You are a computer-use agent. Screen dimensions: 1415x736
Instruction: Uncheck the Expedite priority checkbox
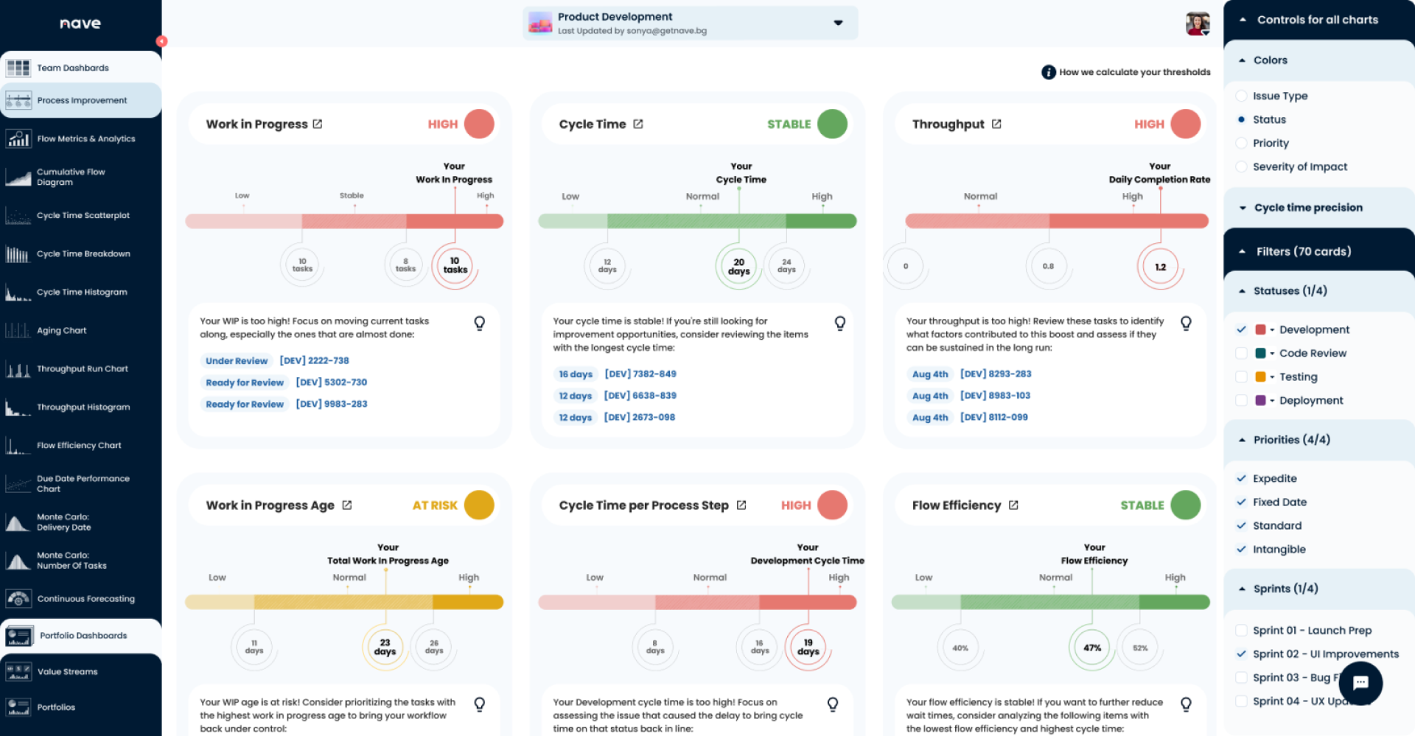pyautogui.click(x=1242, y=478)
